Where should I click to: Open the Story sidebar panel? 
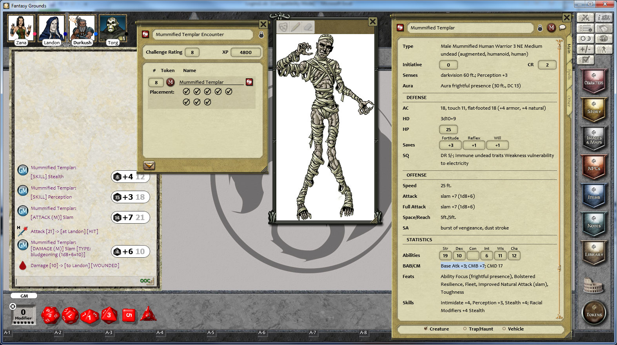tap(594, 110)
